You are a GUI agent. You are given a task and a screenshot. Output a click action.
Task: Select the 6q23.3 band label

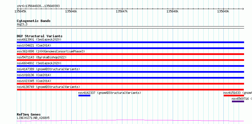pyautogui.click(x=22, y=25)
